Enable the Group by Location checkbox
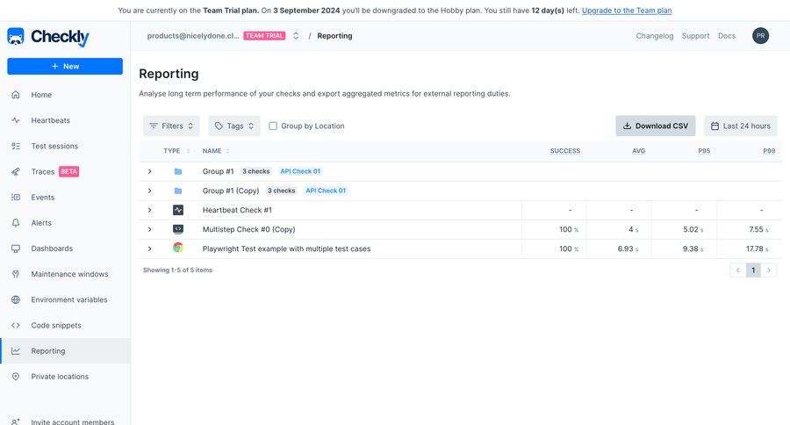Image resolution: width=790 pixels, height=425 pixels. 273,126
